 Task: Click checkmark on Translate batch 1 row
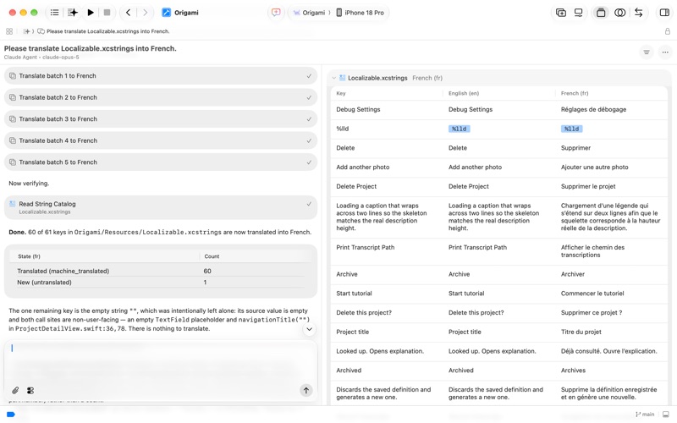[x=309, y=75]
